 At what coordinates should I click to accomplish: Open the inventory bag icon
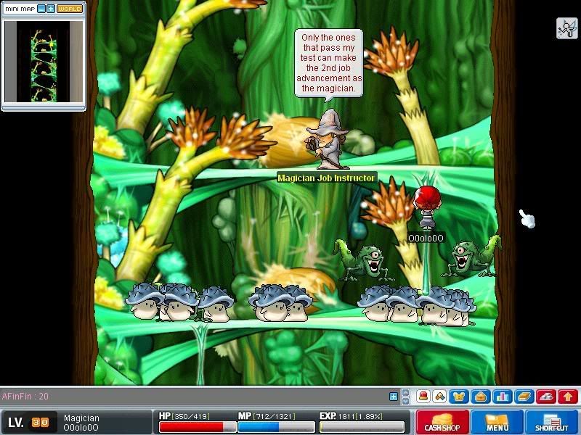tap(480, 397)
